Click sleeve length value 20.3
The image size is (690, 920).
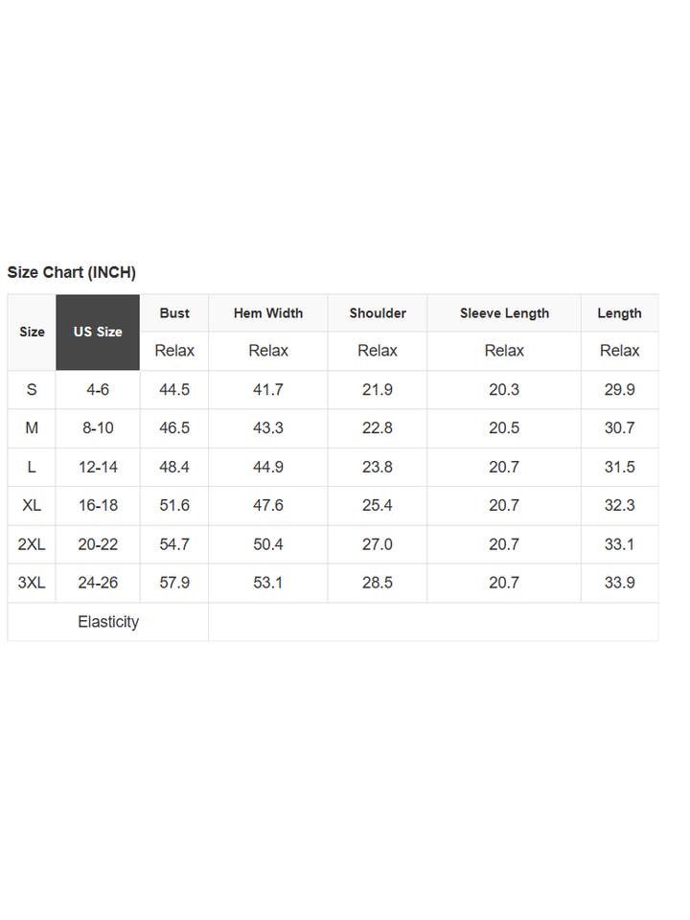coord(504,390)
